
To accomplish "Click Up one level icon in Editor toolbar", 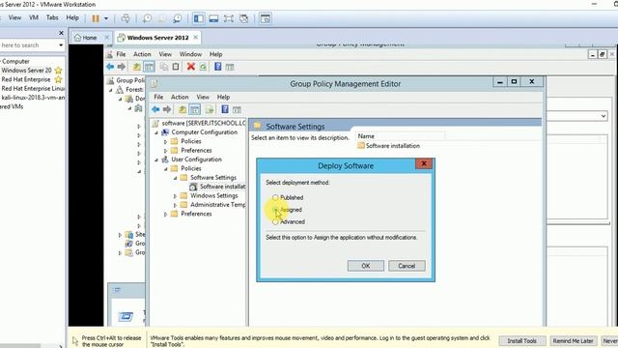I will click(x=183, y=109).
